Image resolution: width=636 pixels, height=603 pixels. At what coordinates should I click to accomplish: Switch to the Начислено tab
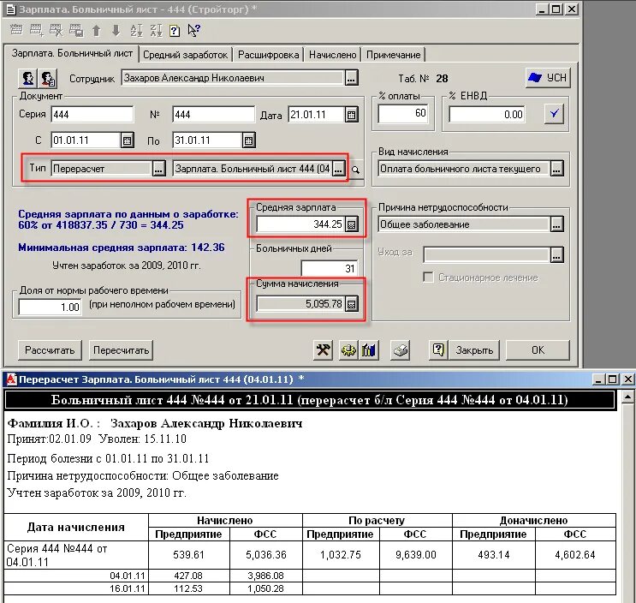pyautogui.click(x=333, y=55)
